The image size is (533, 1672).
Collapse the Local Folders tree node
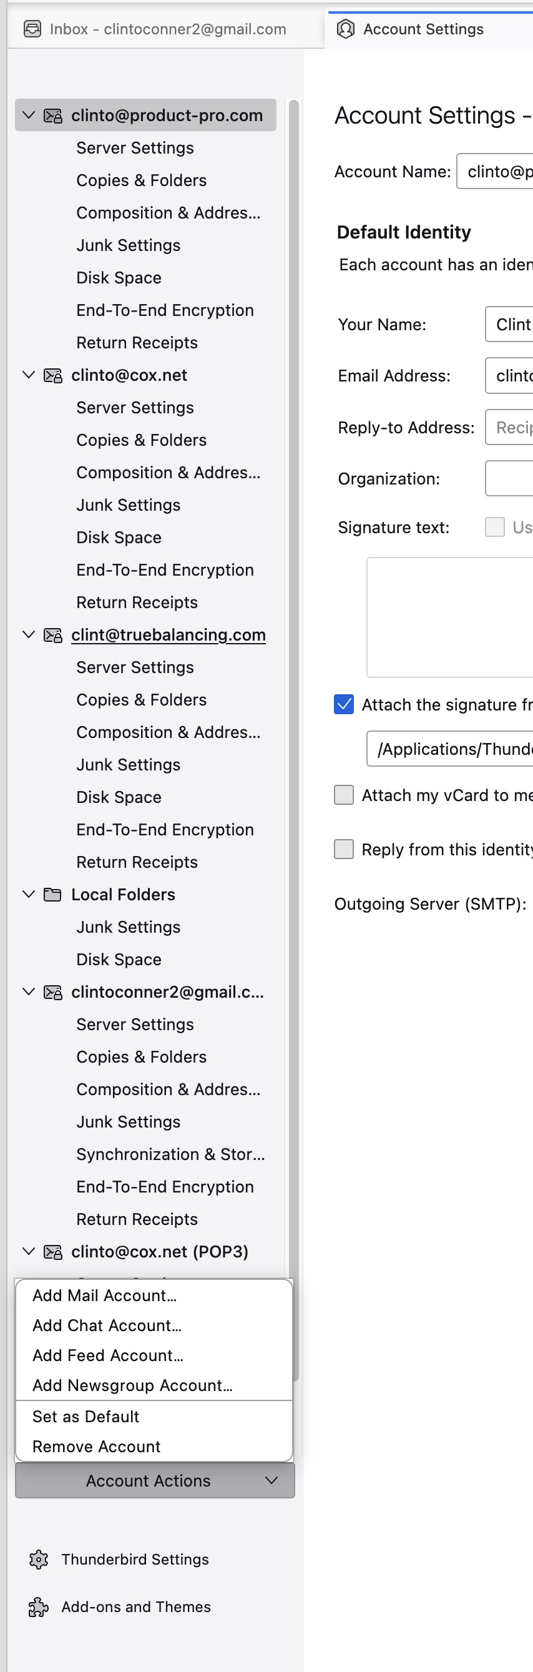tap(29, 894)
